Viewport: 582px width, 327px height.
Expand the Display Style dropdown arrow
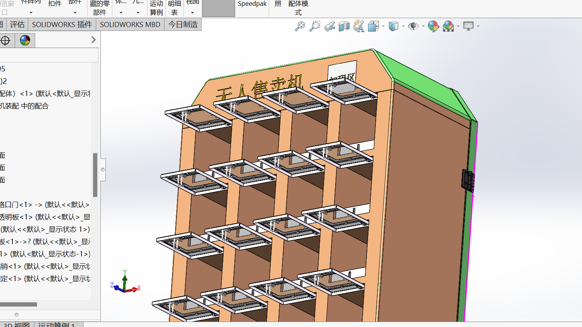[x=403, y=26]
